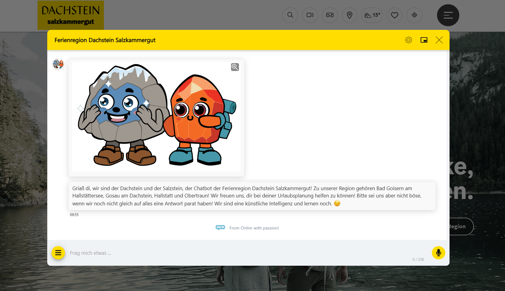Open the 360 VR tour icon
The width and height of the screenshot is (505, 291).
(330, 15)
